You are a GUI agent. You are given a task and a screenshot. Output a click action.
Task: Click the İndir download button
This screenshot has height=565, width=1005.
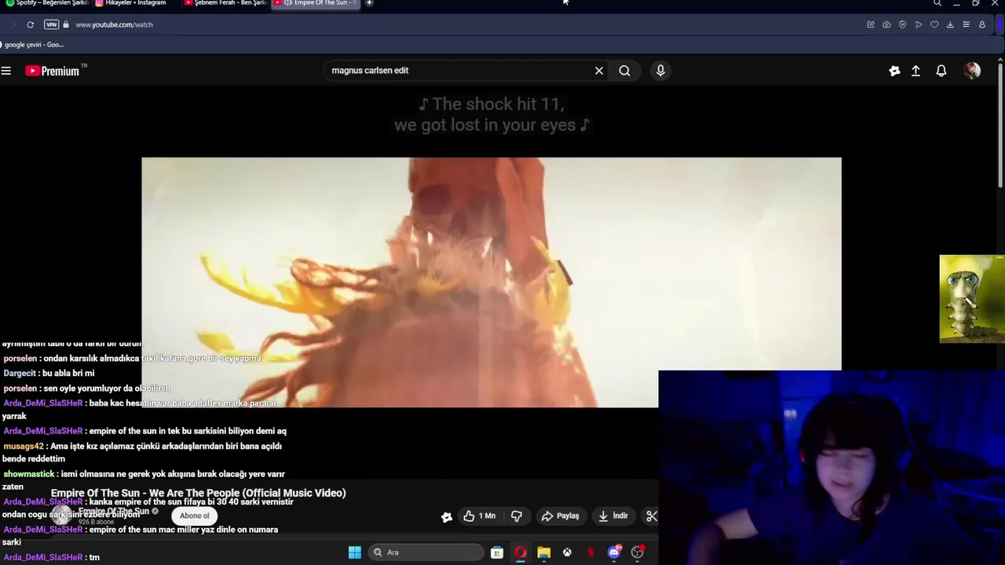coord(613,516)
